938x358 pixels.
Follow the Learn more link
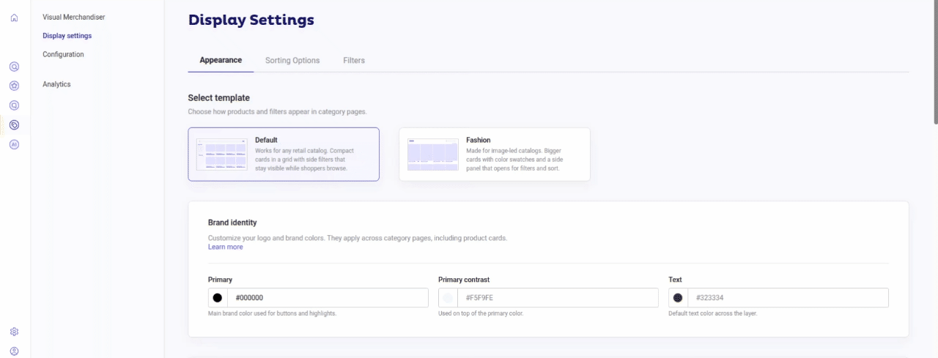[x=226, y=247]
